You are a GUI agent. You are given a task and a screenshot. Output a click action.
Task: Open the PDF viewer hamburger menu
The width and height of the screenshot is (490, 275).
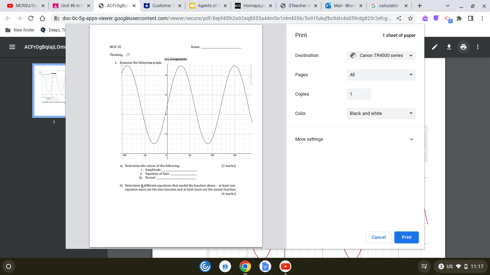[x=13, y=47]
